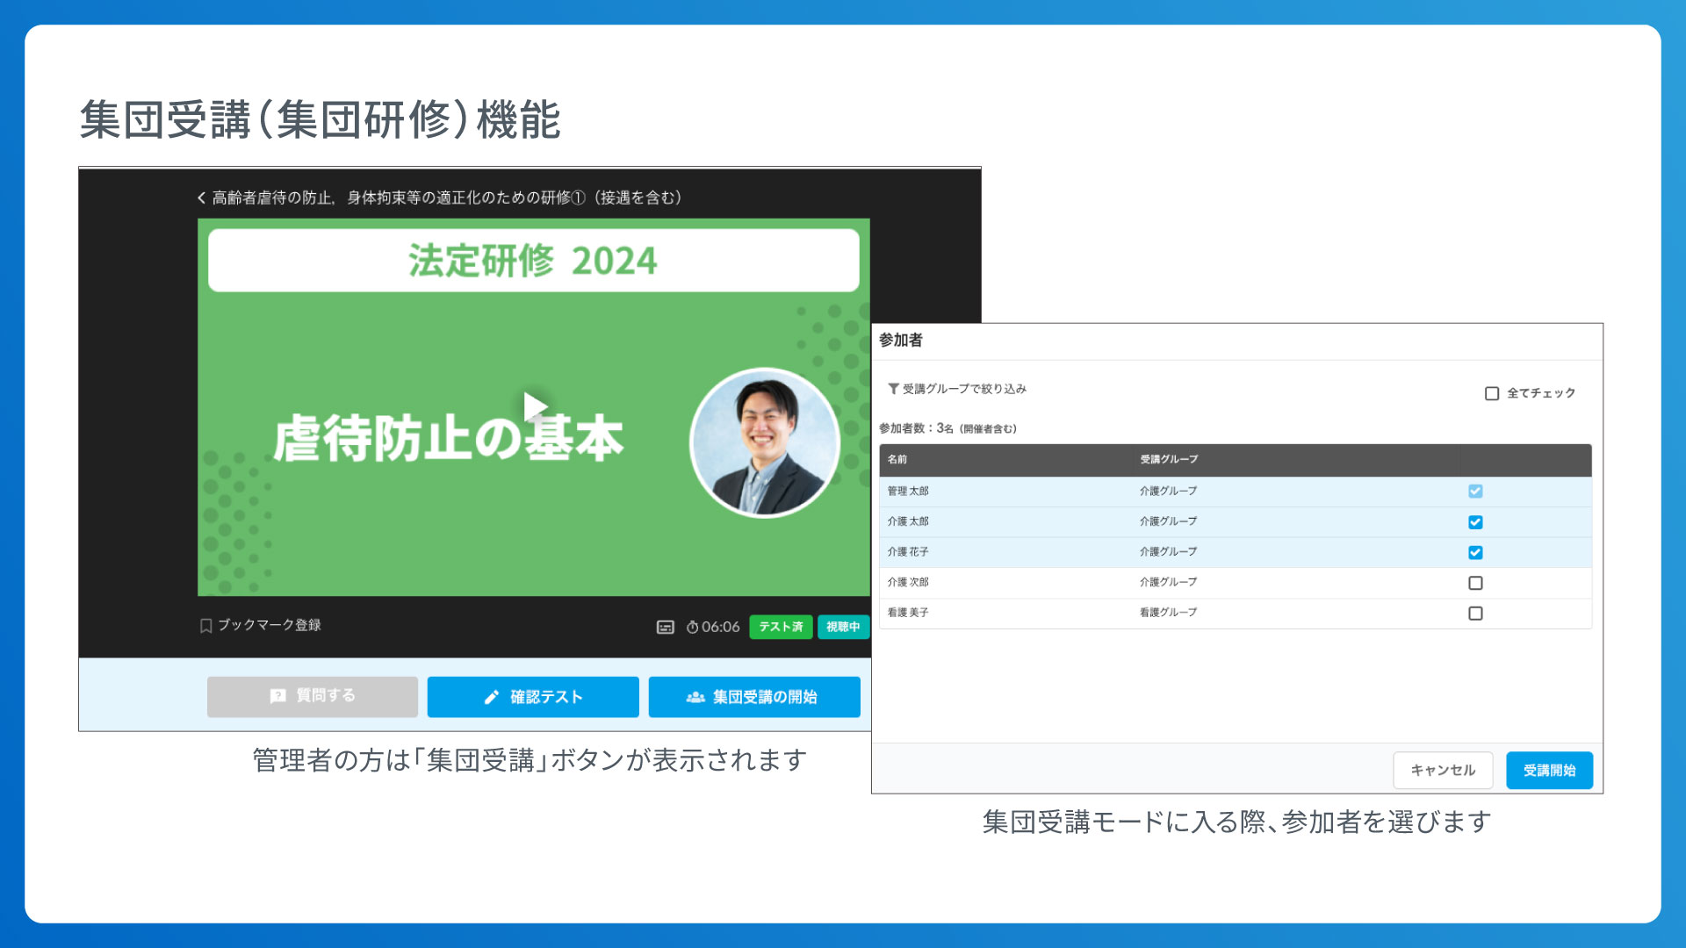Click the 視聴中 status badge

(844, 627)
